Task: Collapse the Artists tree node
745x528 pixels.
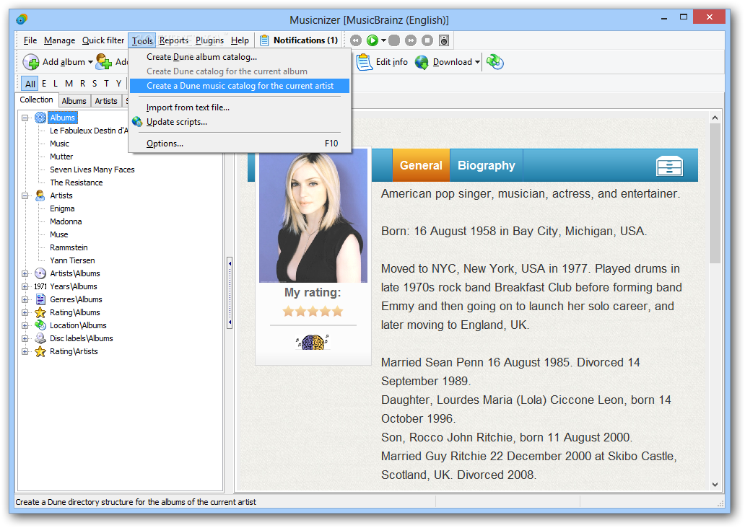Action: [x=25, y=195]
